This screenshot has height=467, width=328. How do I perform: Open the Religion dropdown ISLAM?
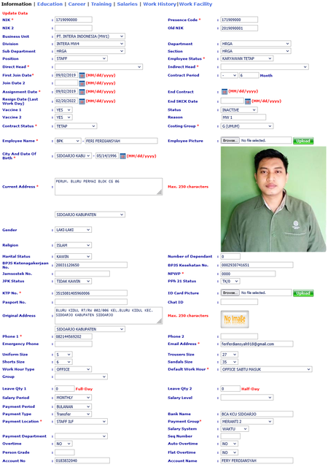pyautogui.click(x=73, y=245)
